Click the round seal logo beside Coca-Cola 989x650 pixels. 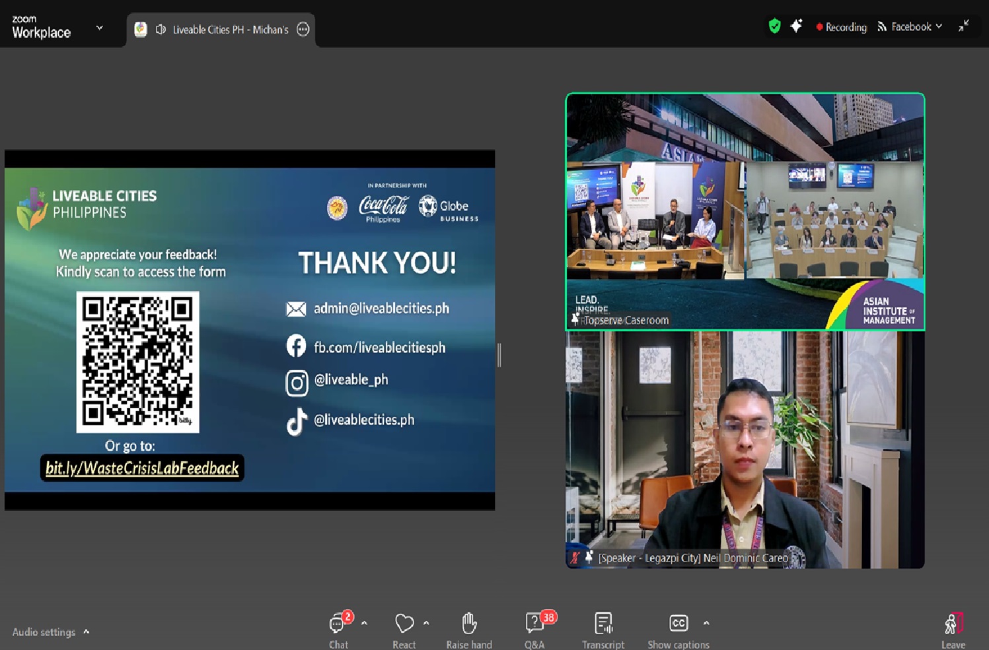(338, 209)
